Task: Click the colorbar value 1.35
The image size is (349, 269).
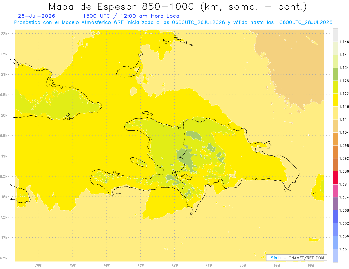Action: [x=343, y=249]
